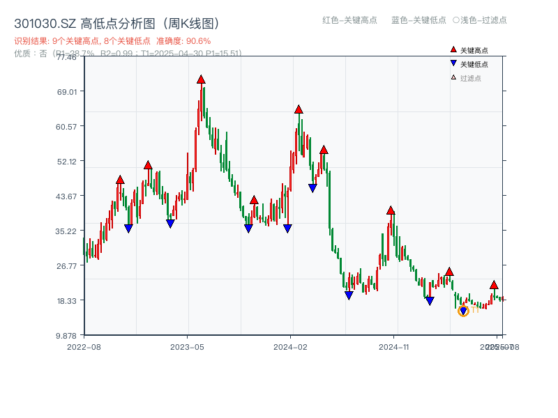The height and width of the screenshot is (418, 558).
Task: Select the orange circled T1 marker
Action: pyautogui.click(x=462, y=310)
